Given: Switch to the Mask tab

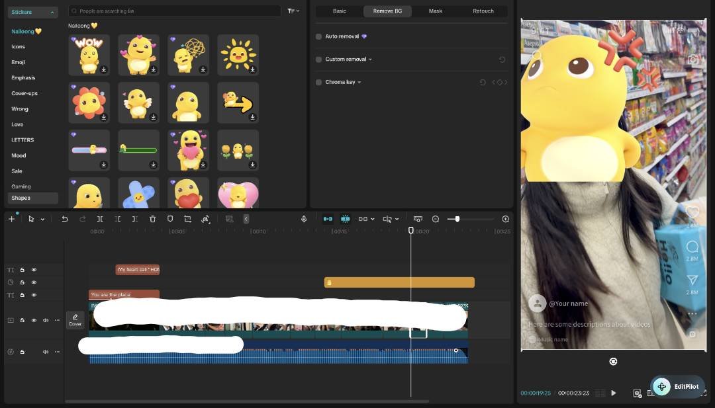Looking at the screenshot, I should point(436,11).
